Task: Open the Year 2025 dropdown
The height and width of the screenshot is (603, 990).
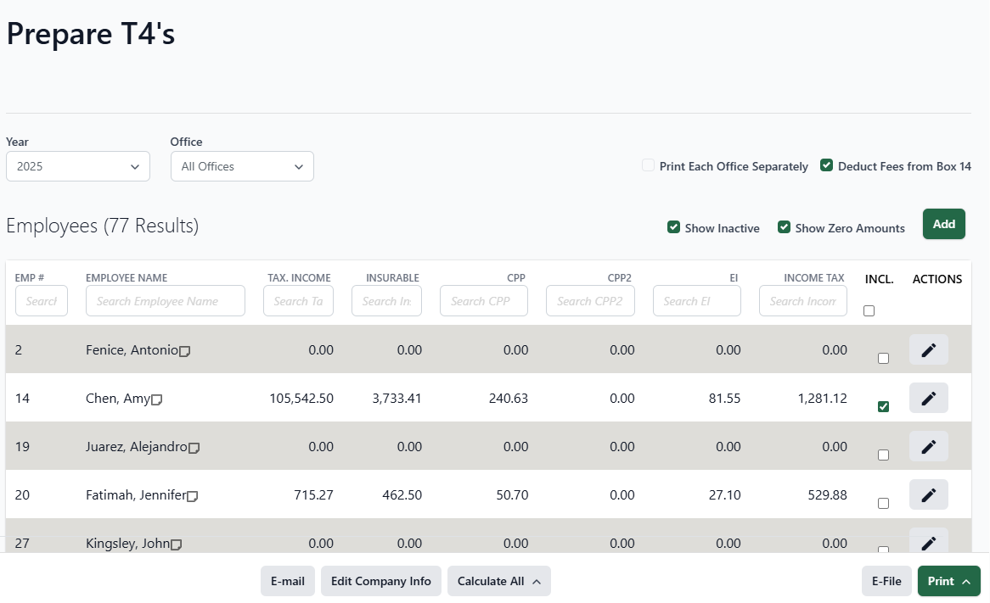Action: coord(78,166)
